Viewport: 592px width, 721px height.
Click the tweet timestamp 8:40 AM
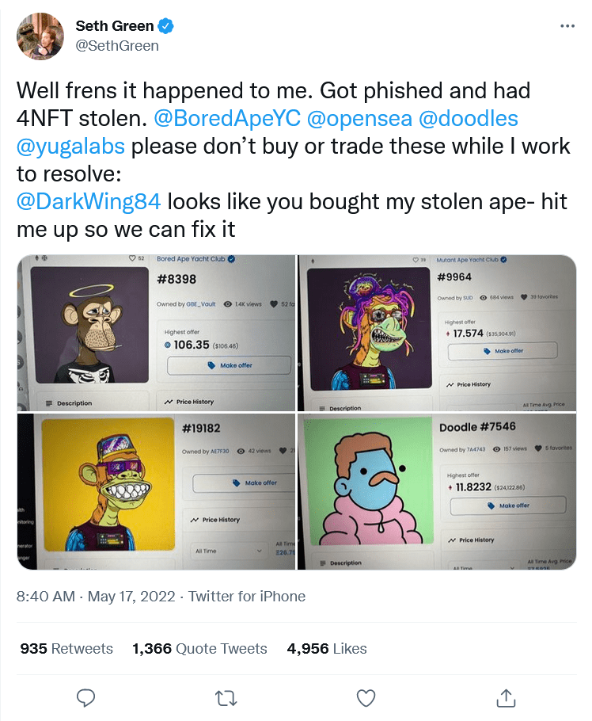[x=45, y=597]
